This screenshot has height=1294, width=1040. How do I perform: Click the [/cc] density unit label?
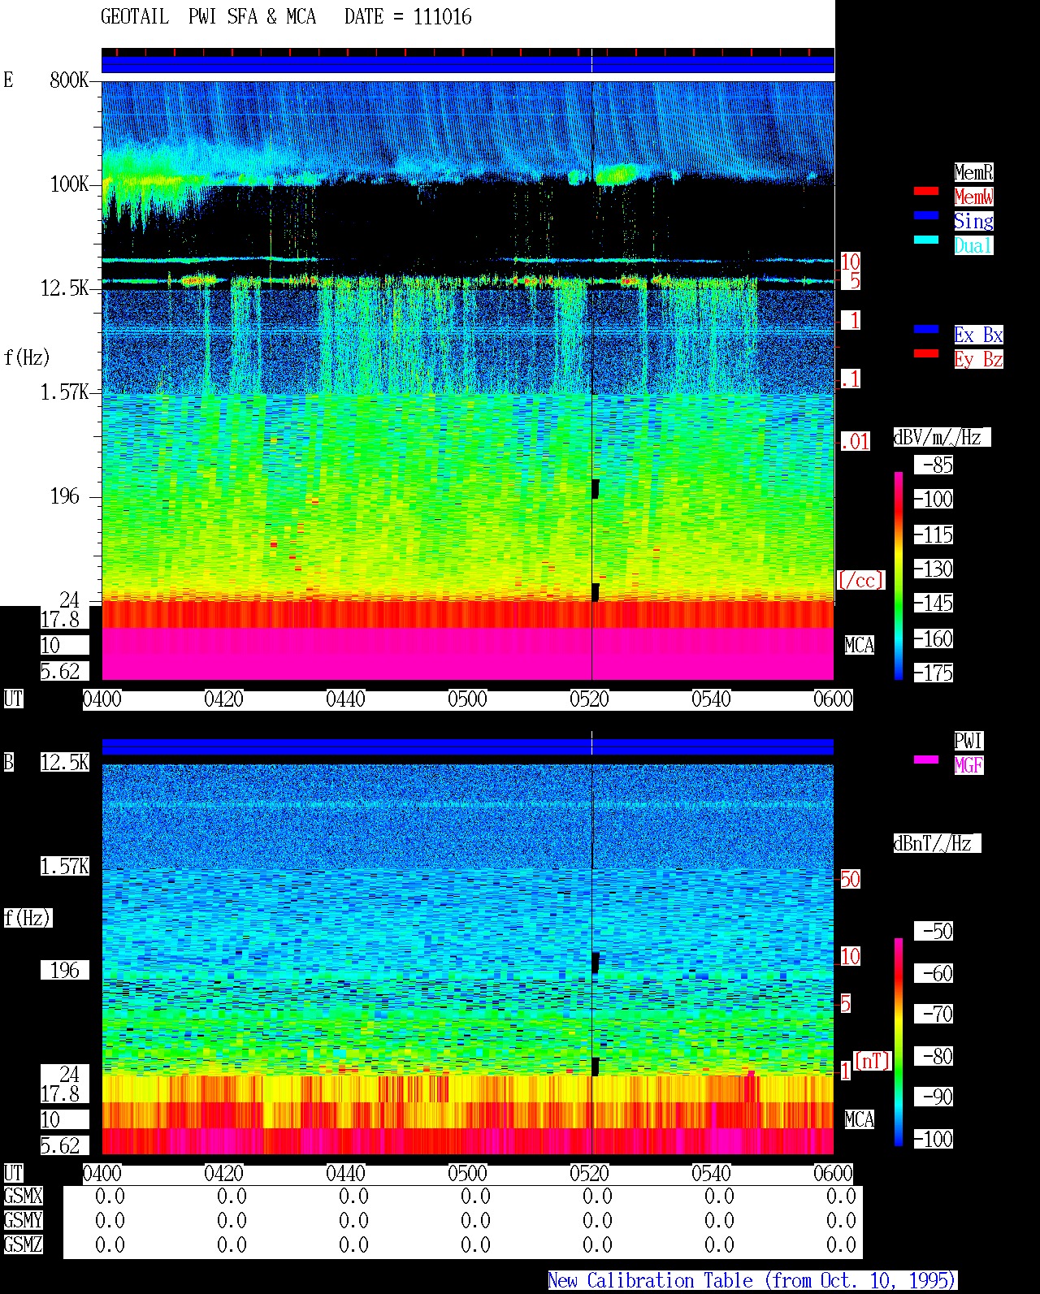coord(860,581)
